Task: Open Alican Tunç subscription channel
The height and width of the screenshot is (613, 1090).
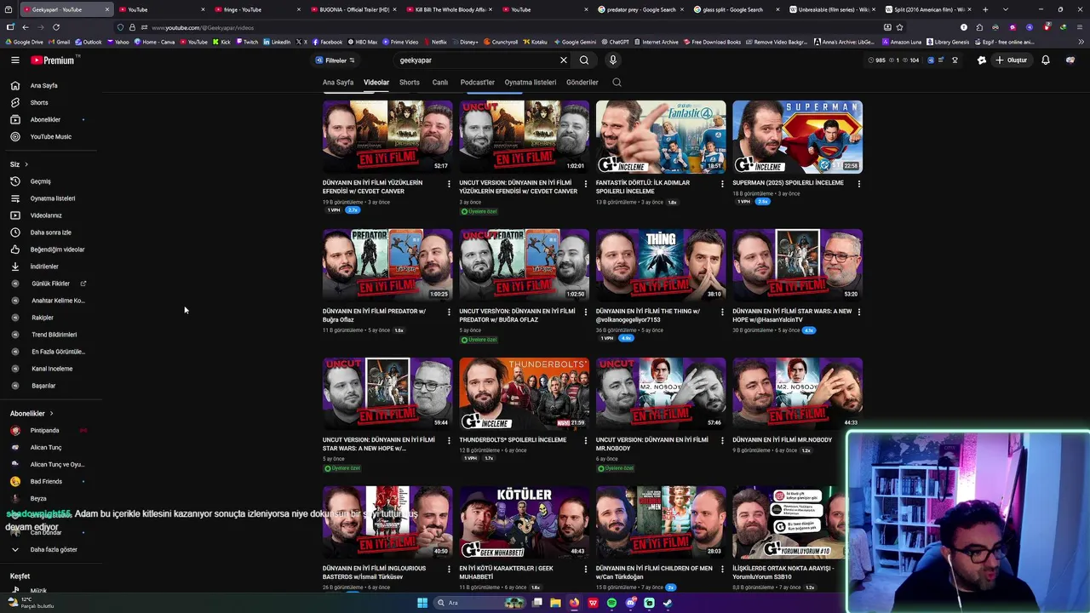Action: coord(46,448)
